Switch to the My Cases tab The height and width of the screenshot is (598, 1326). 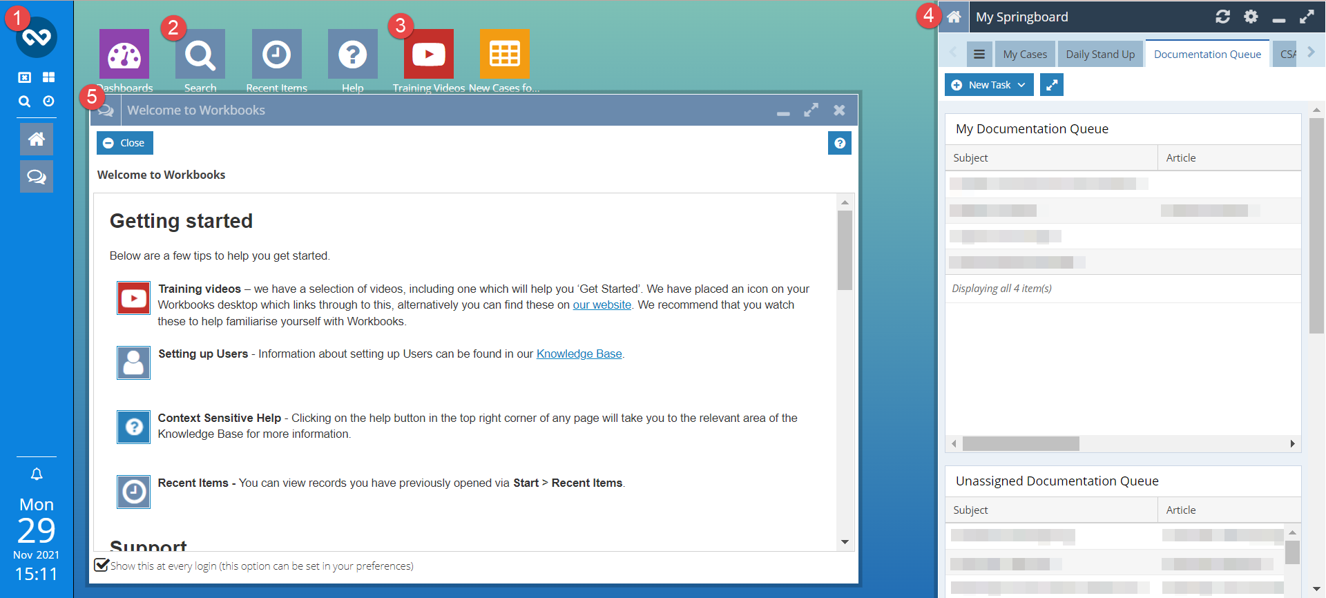(1025, 54)
